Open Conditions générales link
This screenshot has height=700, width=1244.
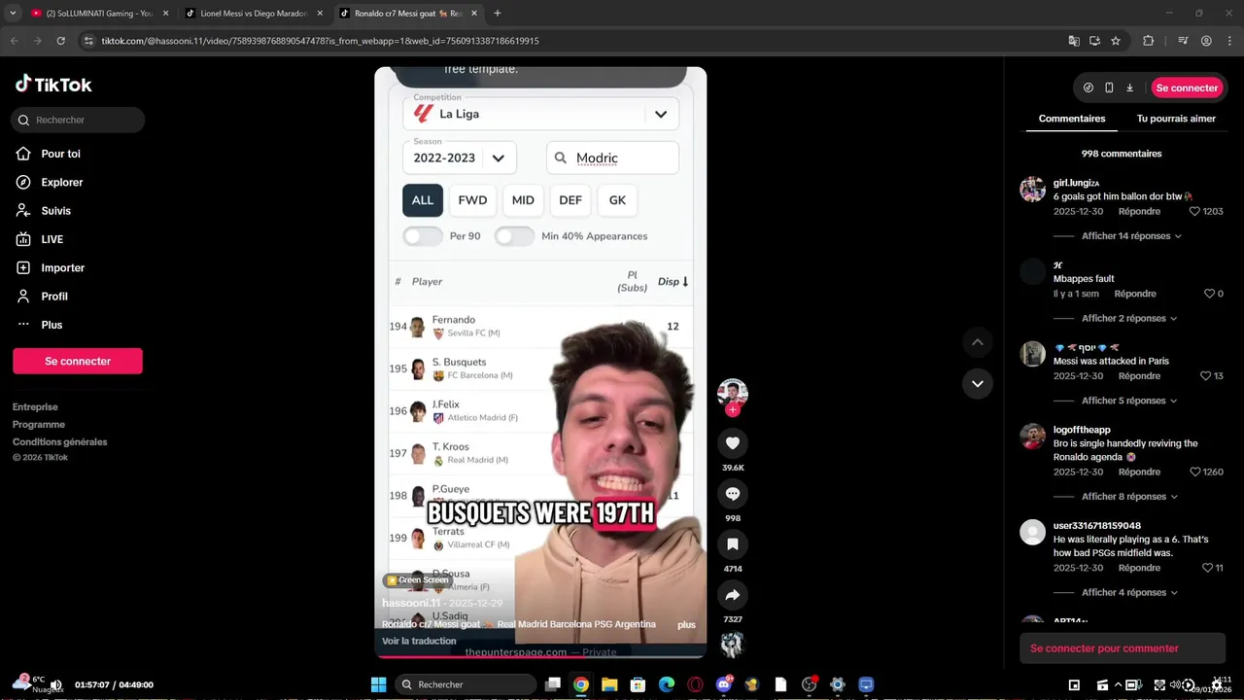pyautogui.click(x=59, y=441)
